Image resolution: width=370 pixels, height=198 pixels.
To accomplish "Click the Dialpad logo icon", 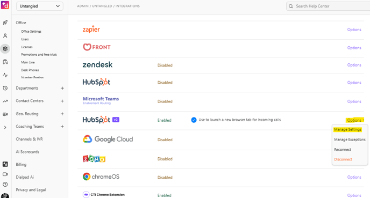I will [x=5, y=5].
